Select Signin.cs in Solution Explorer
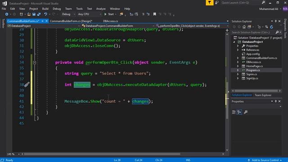 [252, 74]
